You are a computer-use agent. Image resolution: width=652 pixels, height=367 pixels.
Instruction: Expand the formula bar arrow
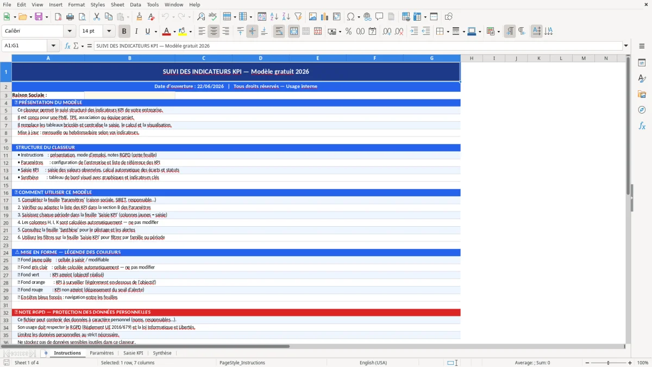626,46
